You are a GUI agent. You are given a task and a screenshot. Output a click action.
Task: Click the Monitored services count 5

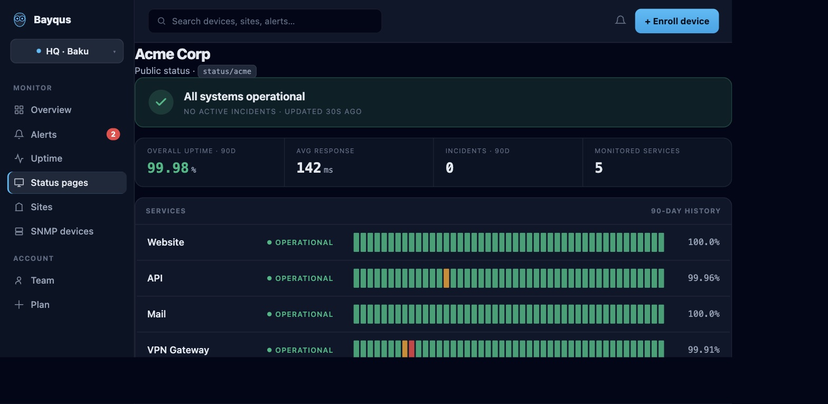tap(599, 168)
